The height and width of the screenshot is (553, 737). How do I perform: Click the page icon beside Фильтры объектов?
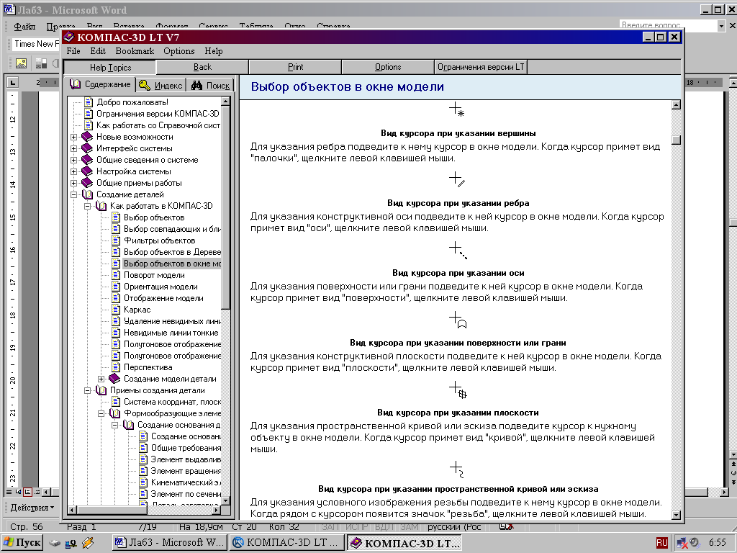coord(116,240)
